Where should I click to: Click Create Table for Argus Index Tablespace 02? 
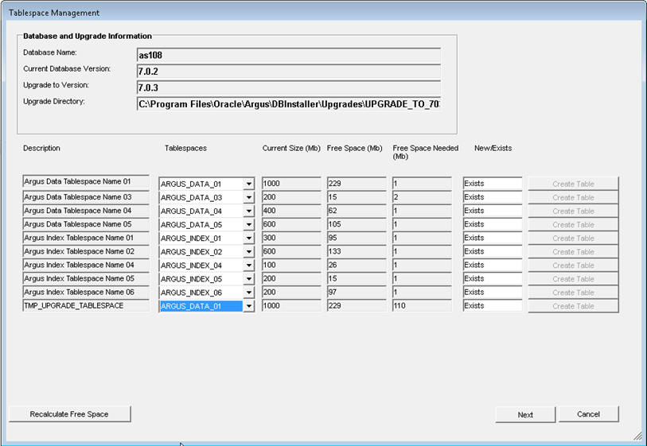[573, 252]
